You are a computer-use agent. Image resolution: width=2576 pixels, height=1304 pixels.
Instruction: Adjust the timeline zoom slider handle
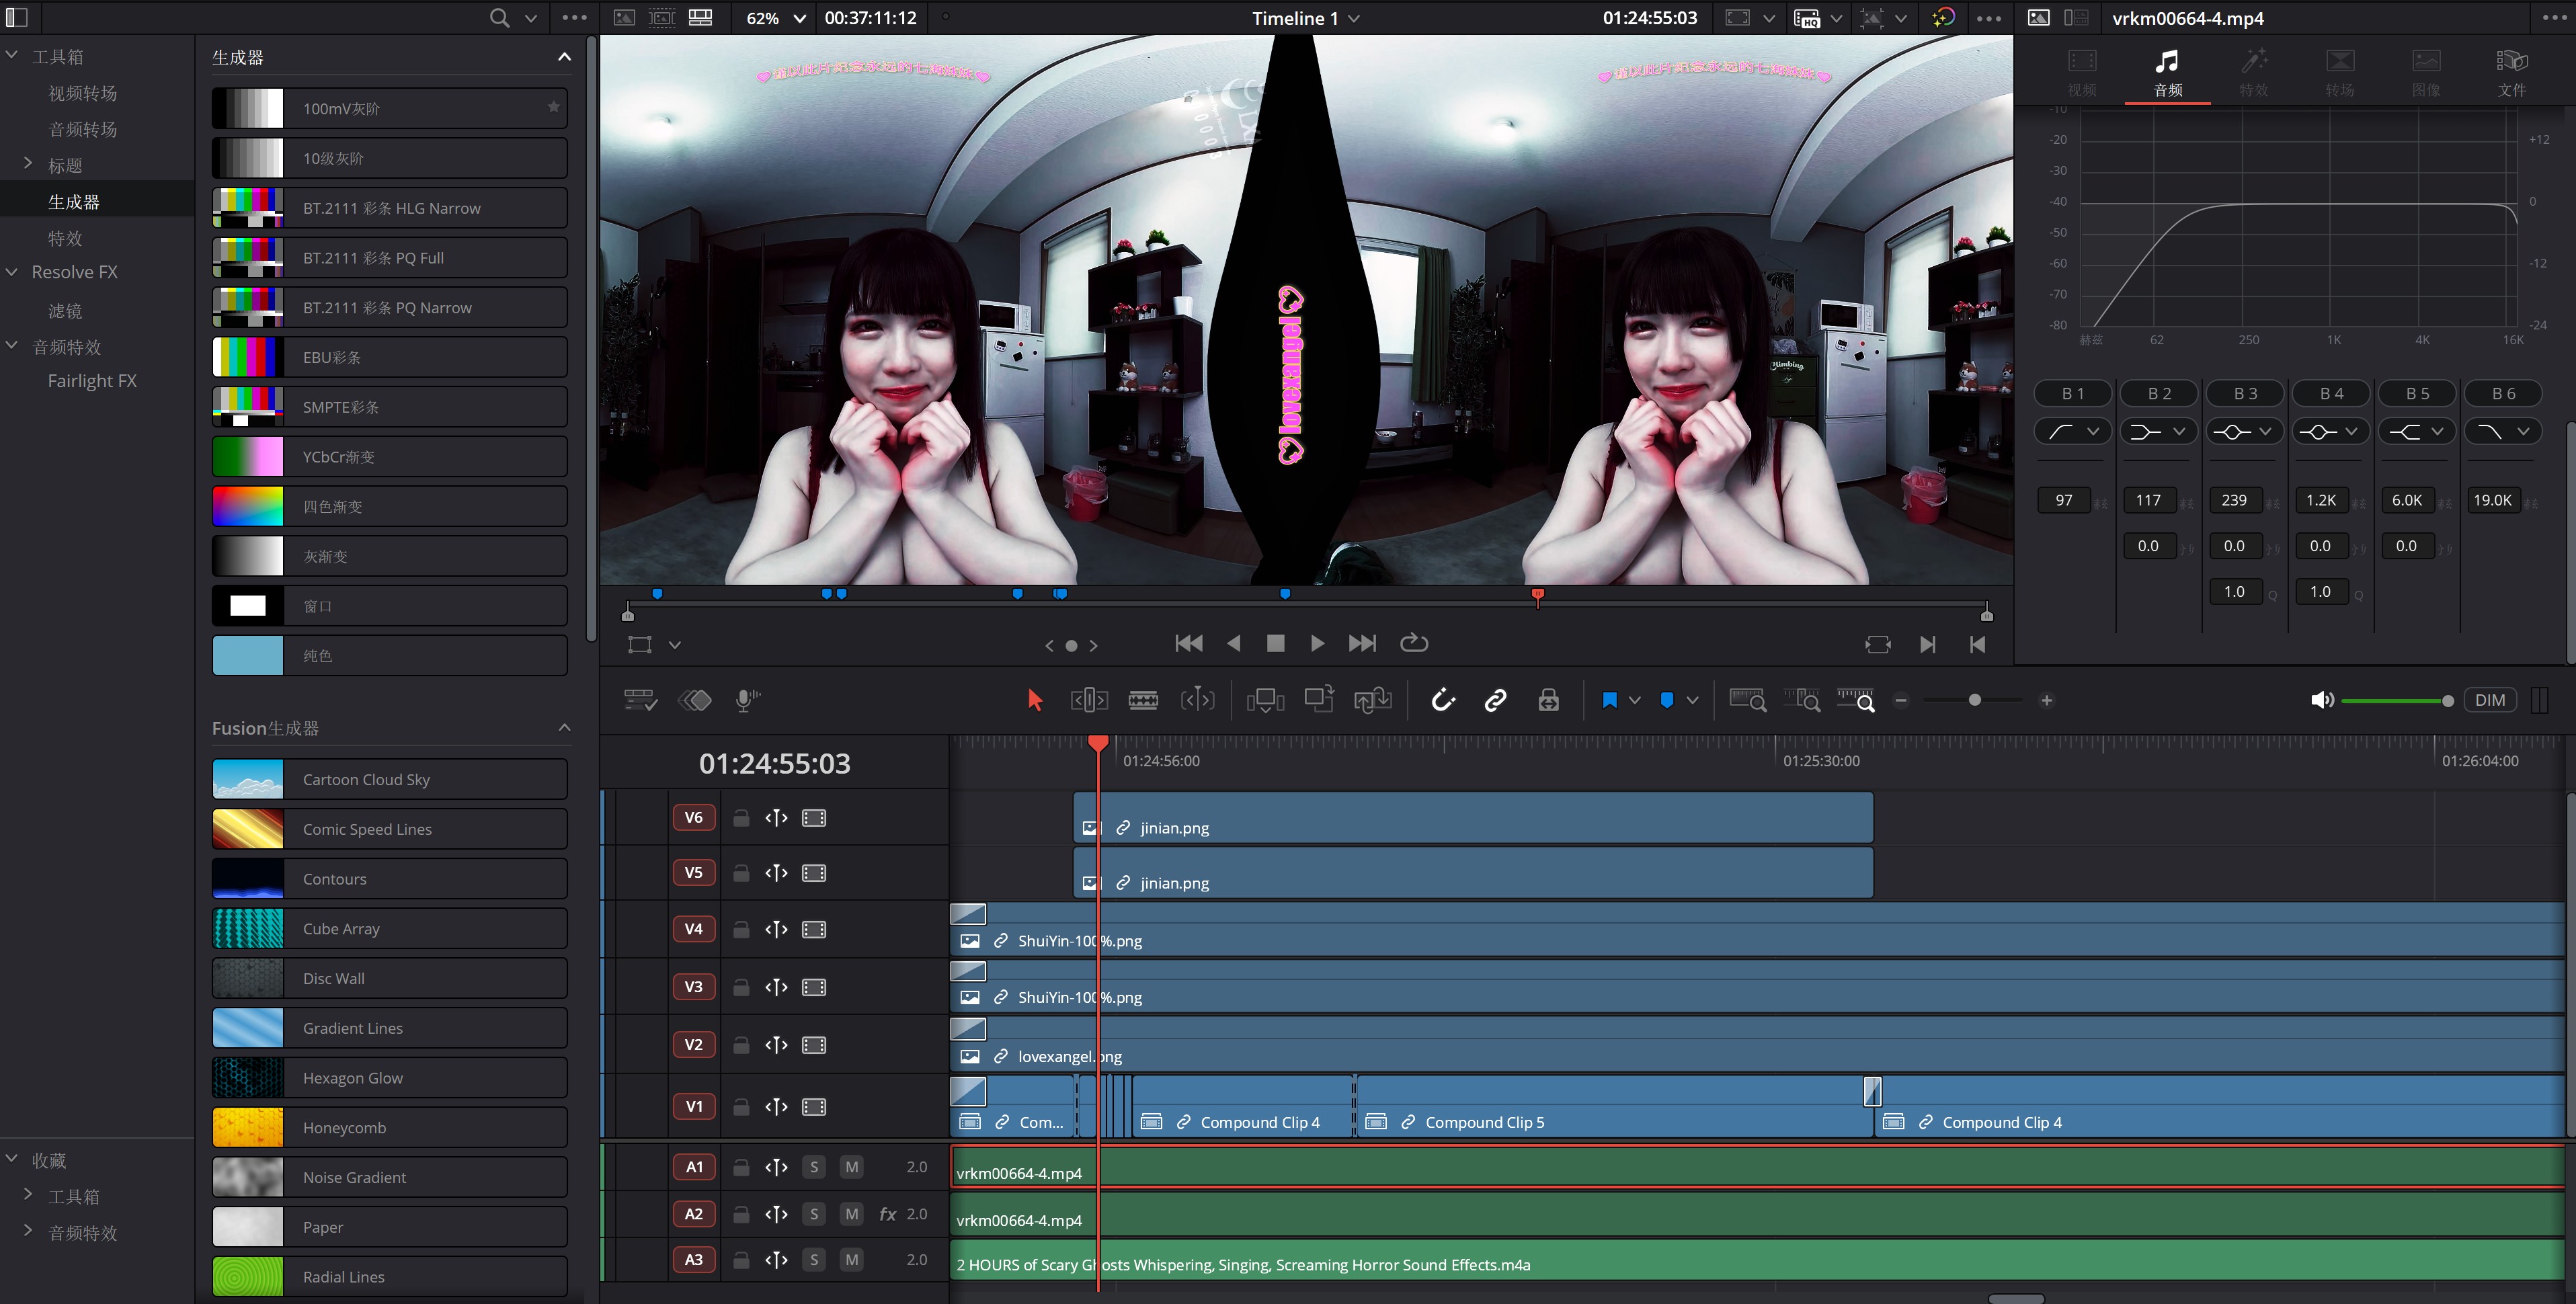(1974, 700)
